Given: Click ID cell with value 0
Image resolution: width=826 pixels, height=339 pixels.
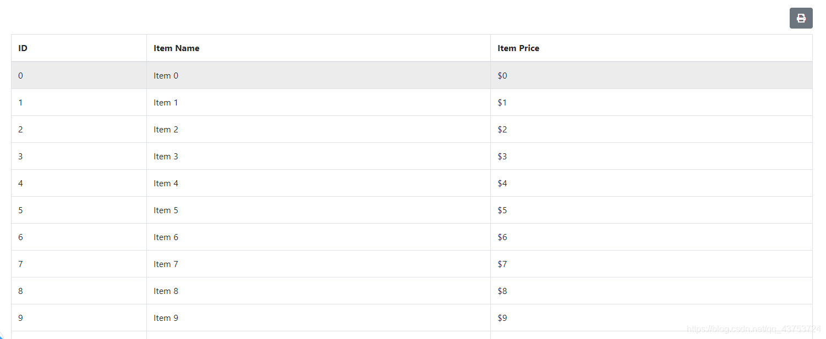Looking at the screenshot, I should click(x=79, y=76).
